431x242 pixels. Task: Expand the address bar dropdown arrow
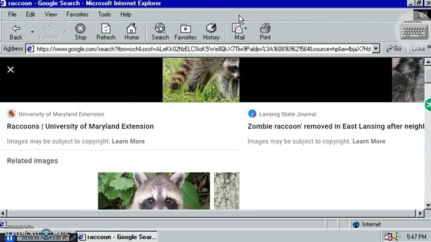pyautogui.click(x=376, y=49)
